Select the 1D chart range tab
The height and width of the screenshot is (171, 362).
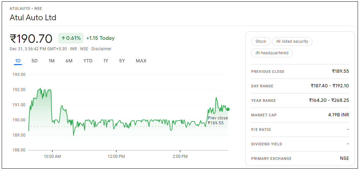[18, 61]
